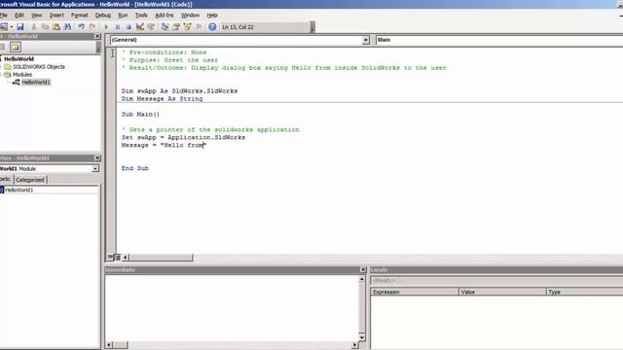Click the Redo toolbar icon
This screenshot has width=623, height=350.
pyautogui.click(x=92, y=27)
